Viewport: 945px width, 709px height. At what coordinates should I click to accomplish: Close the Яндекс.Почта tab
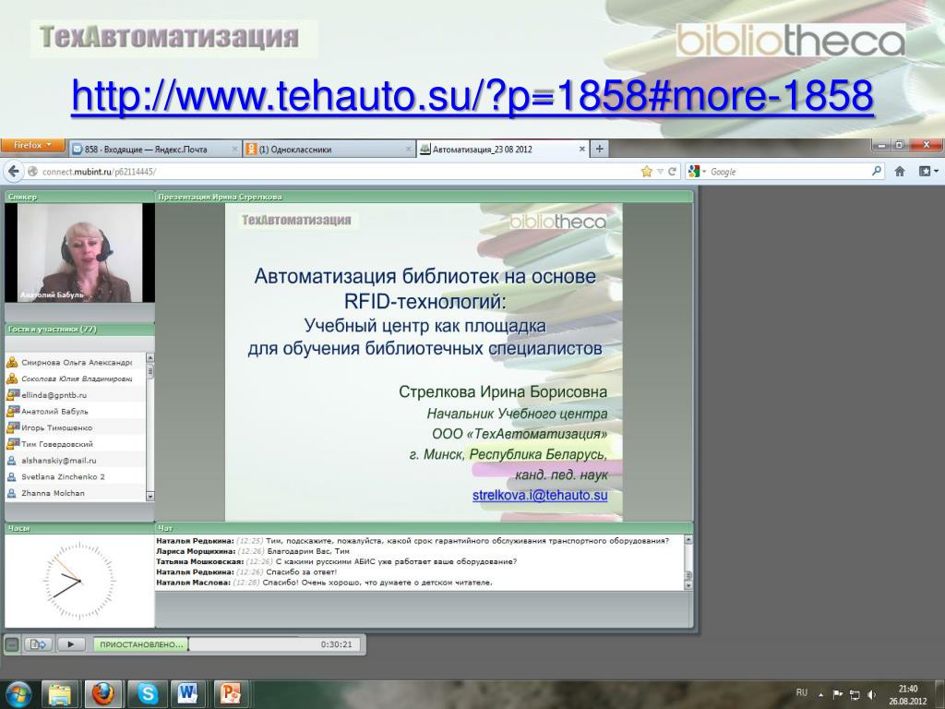(x=234, y=149)
